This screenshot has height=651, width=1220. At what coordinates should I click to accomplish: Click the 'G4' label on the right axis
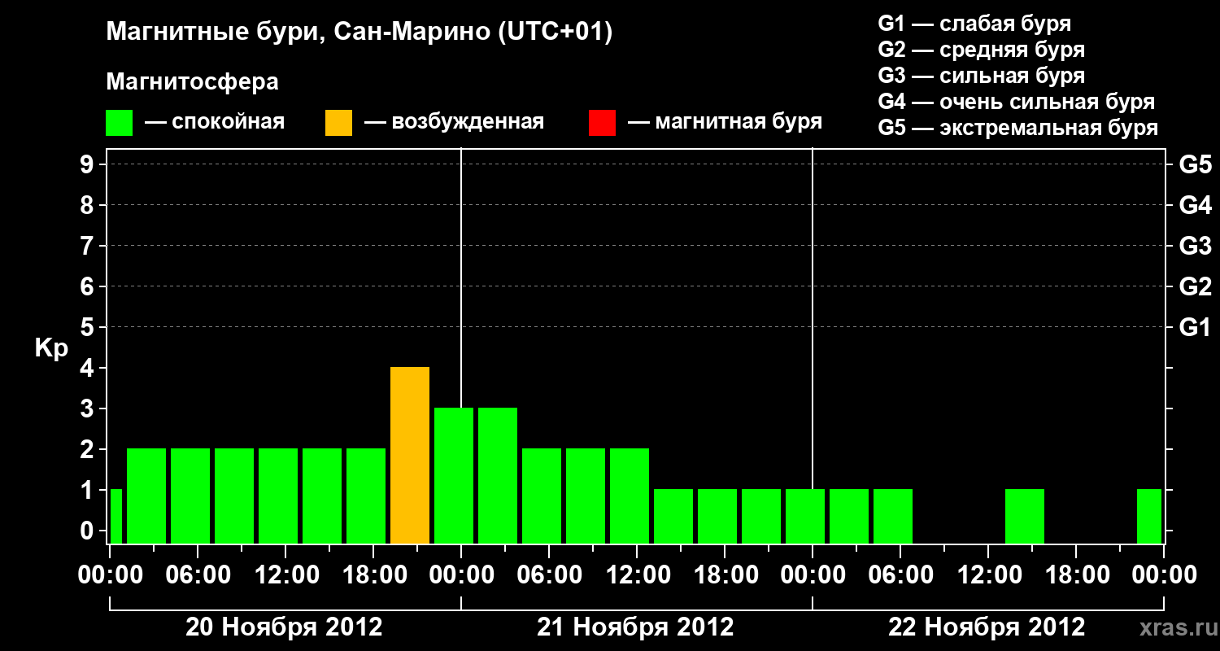(1195, 205)
